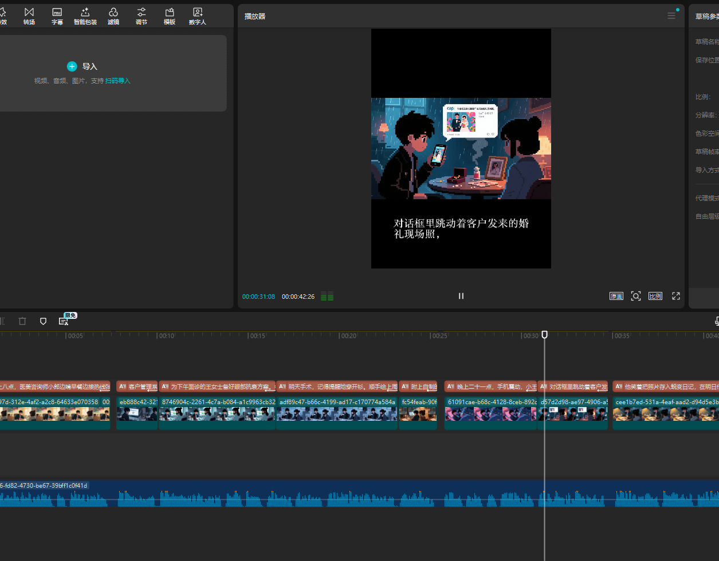
Task: Select video clip d57d2d98-ae97-4906
Action: (x=573, y=413)
